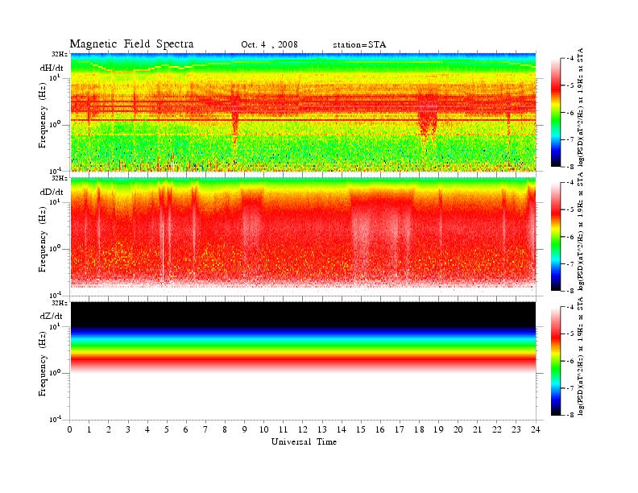Click the "32Hz" tick of the dZ/dt panel

(60, 302)
